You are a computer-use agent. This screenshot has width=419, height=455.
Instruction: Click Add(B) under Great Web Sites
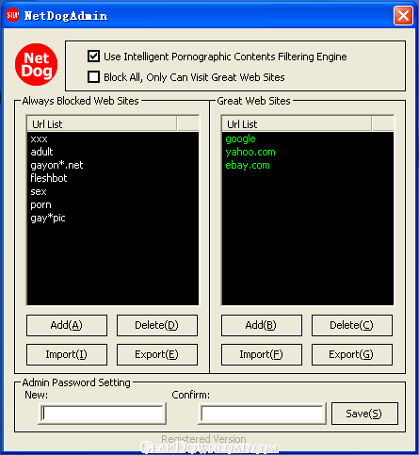pyautogui.click(x=262, y=325)
